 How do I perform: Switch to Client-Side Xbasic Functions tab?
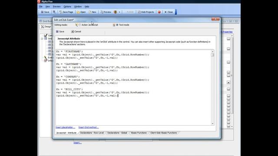(163, 133)
